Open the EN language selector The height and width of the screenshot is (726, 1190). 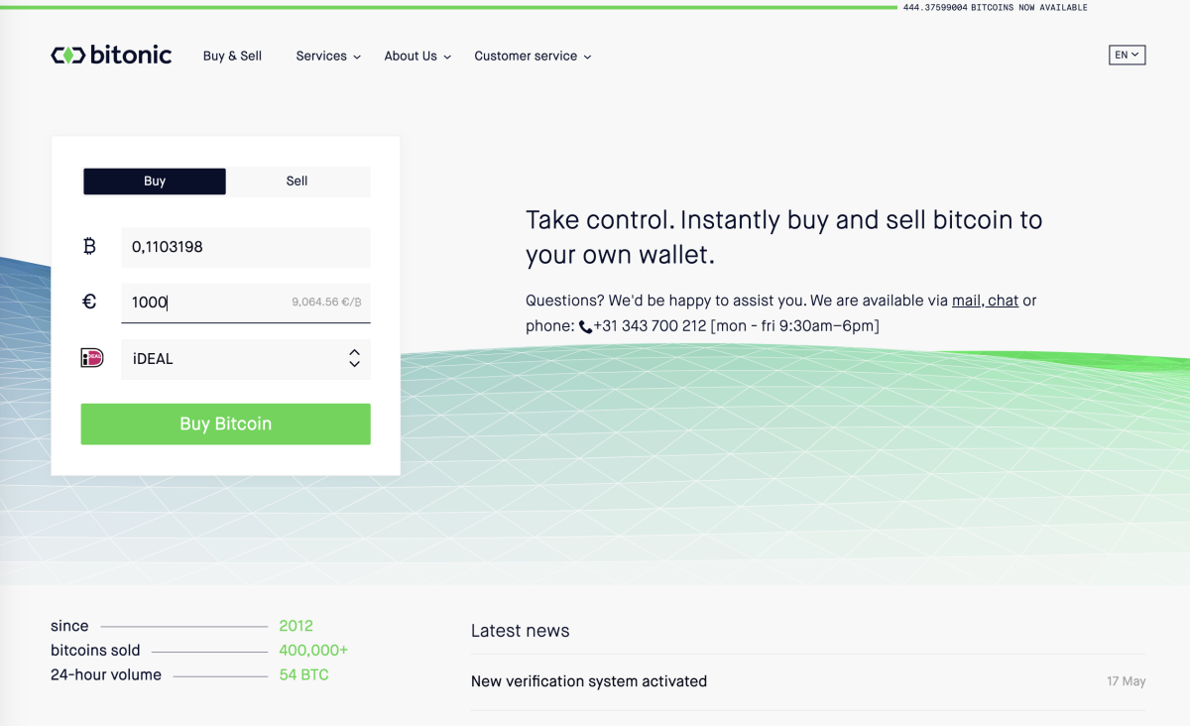(x=1127, y=56)
